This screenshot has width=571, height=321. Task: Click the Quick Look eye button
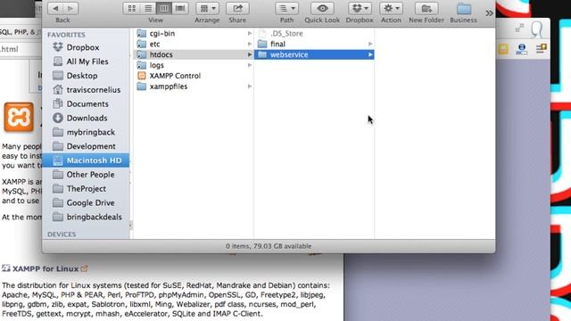tap(322, 8)
